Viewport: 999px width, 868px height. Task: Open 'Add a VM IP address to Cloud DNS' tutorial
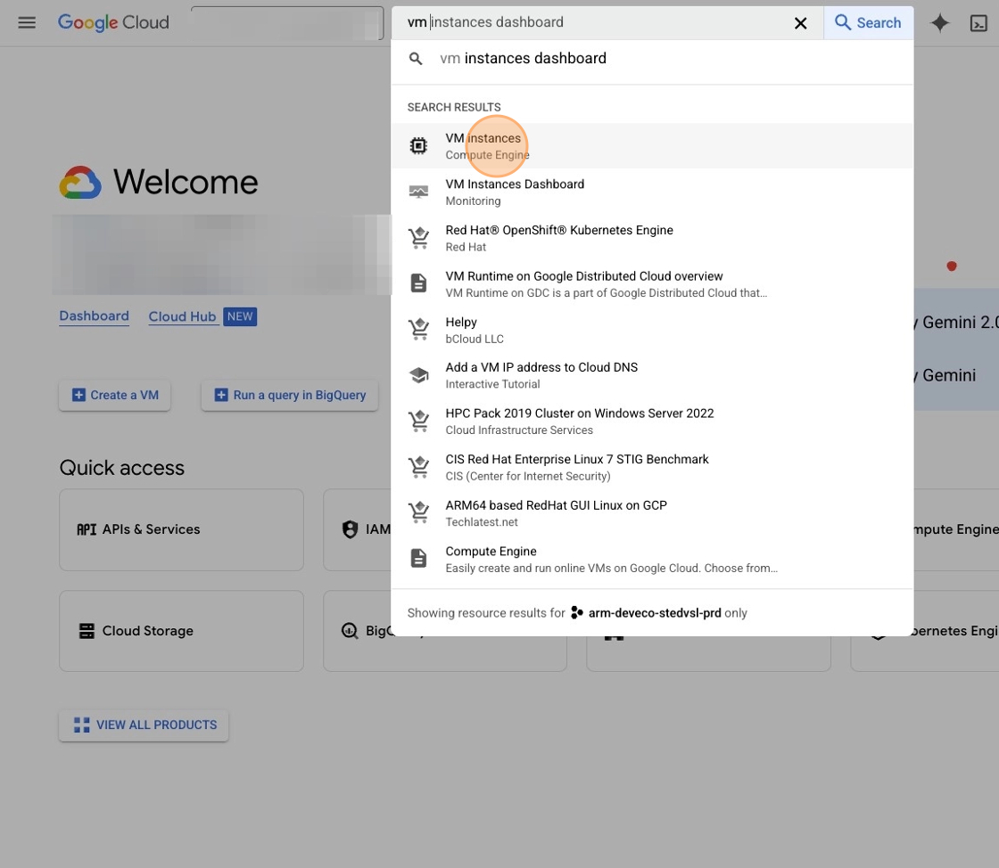pos(652,375)
